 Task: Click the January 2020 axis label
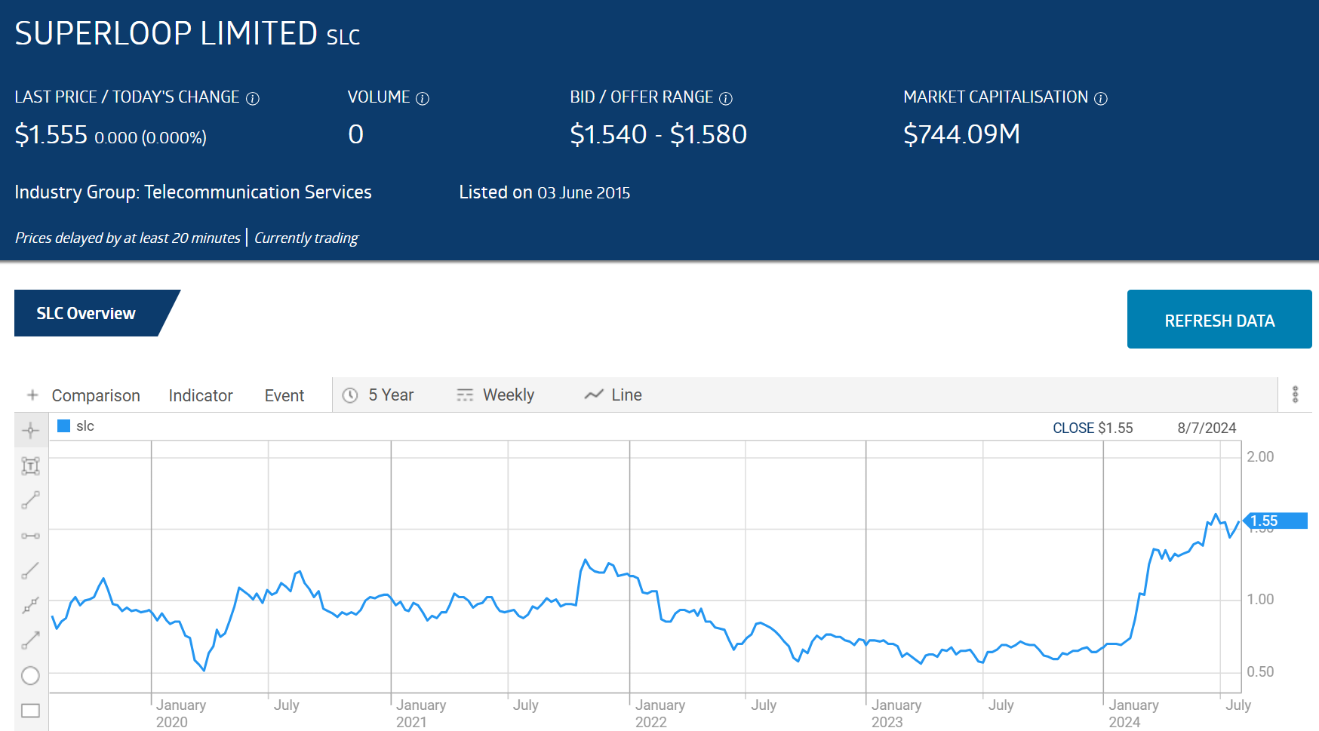coord(181,713)
